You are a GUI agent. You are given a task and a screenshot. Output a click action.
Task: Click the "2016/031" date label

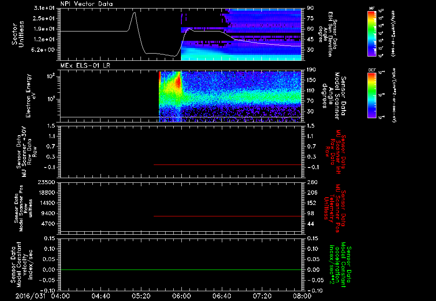[30, 296]
